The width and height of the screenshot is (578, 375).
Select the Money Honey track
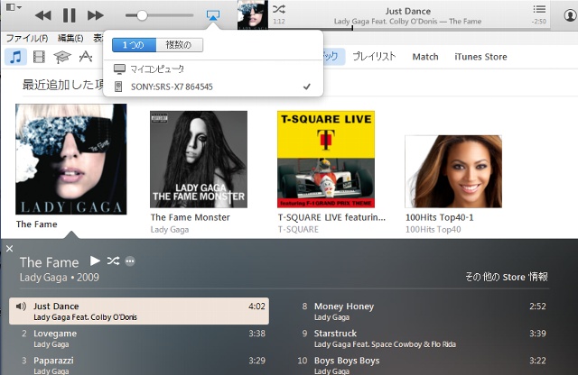[x=422, y=311]
